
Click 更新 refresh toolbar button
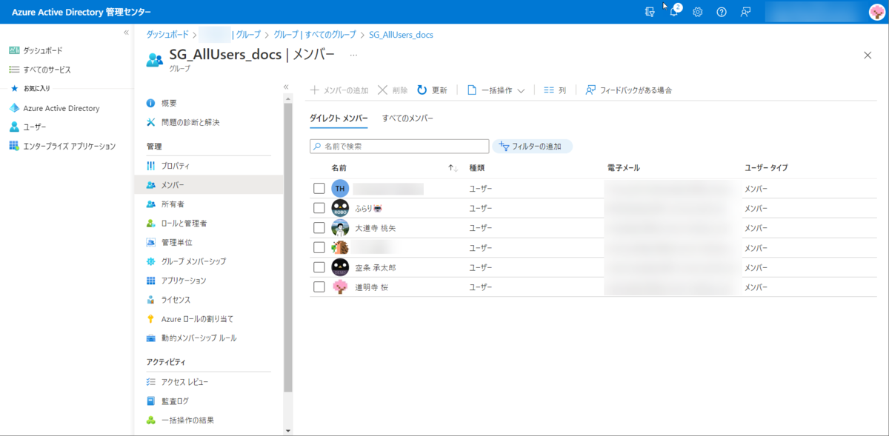click(x=432, y=90)
